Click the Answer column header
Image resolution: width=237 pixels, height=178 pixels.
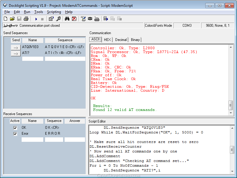[x=75, y=121]
